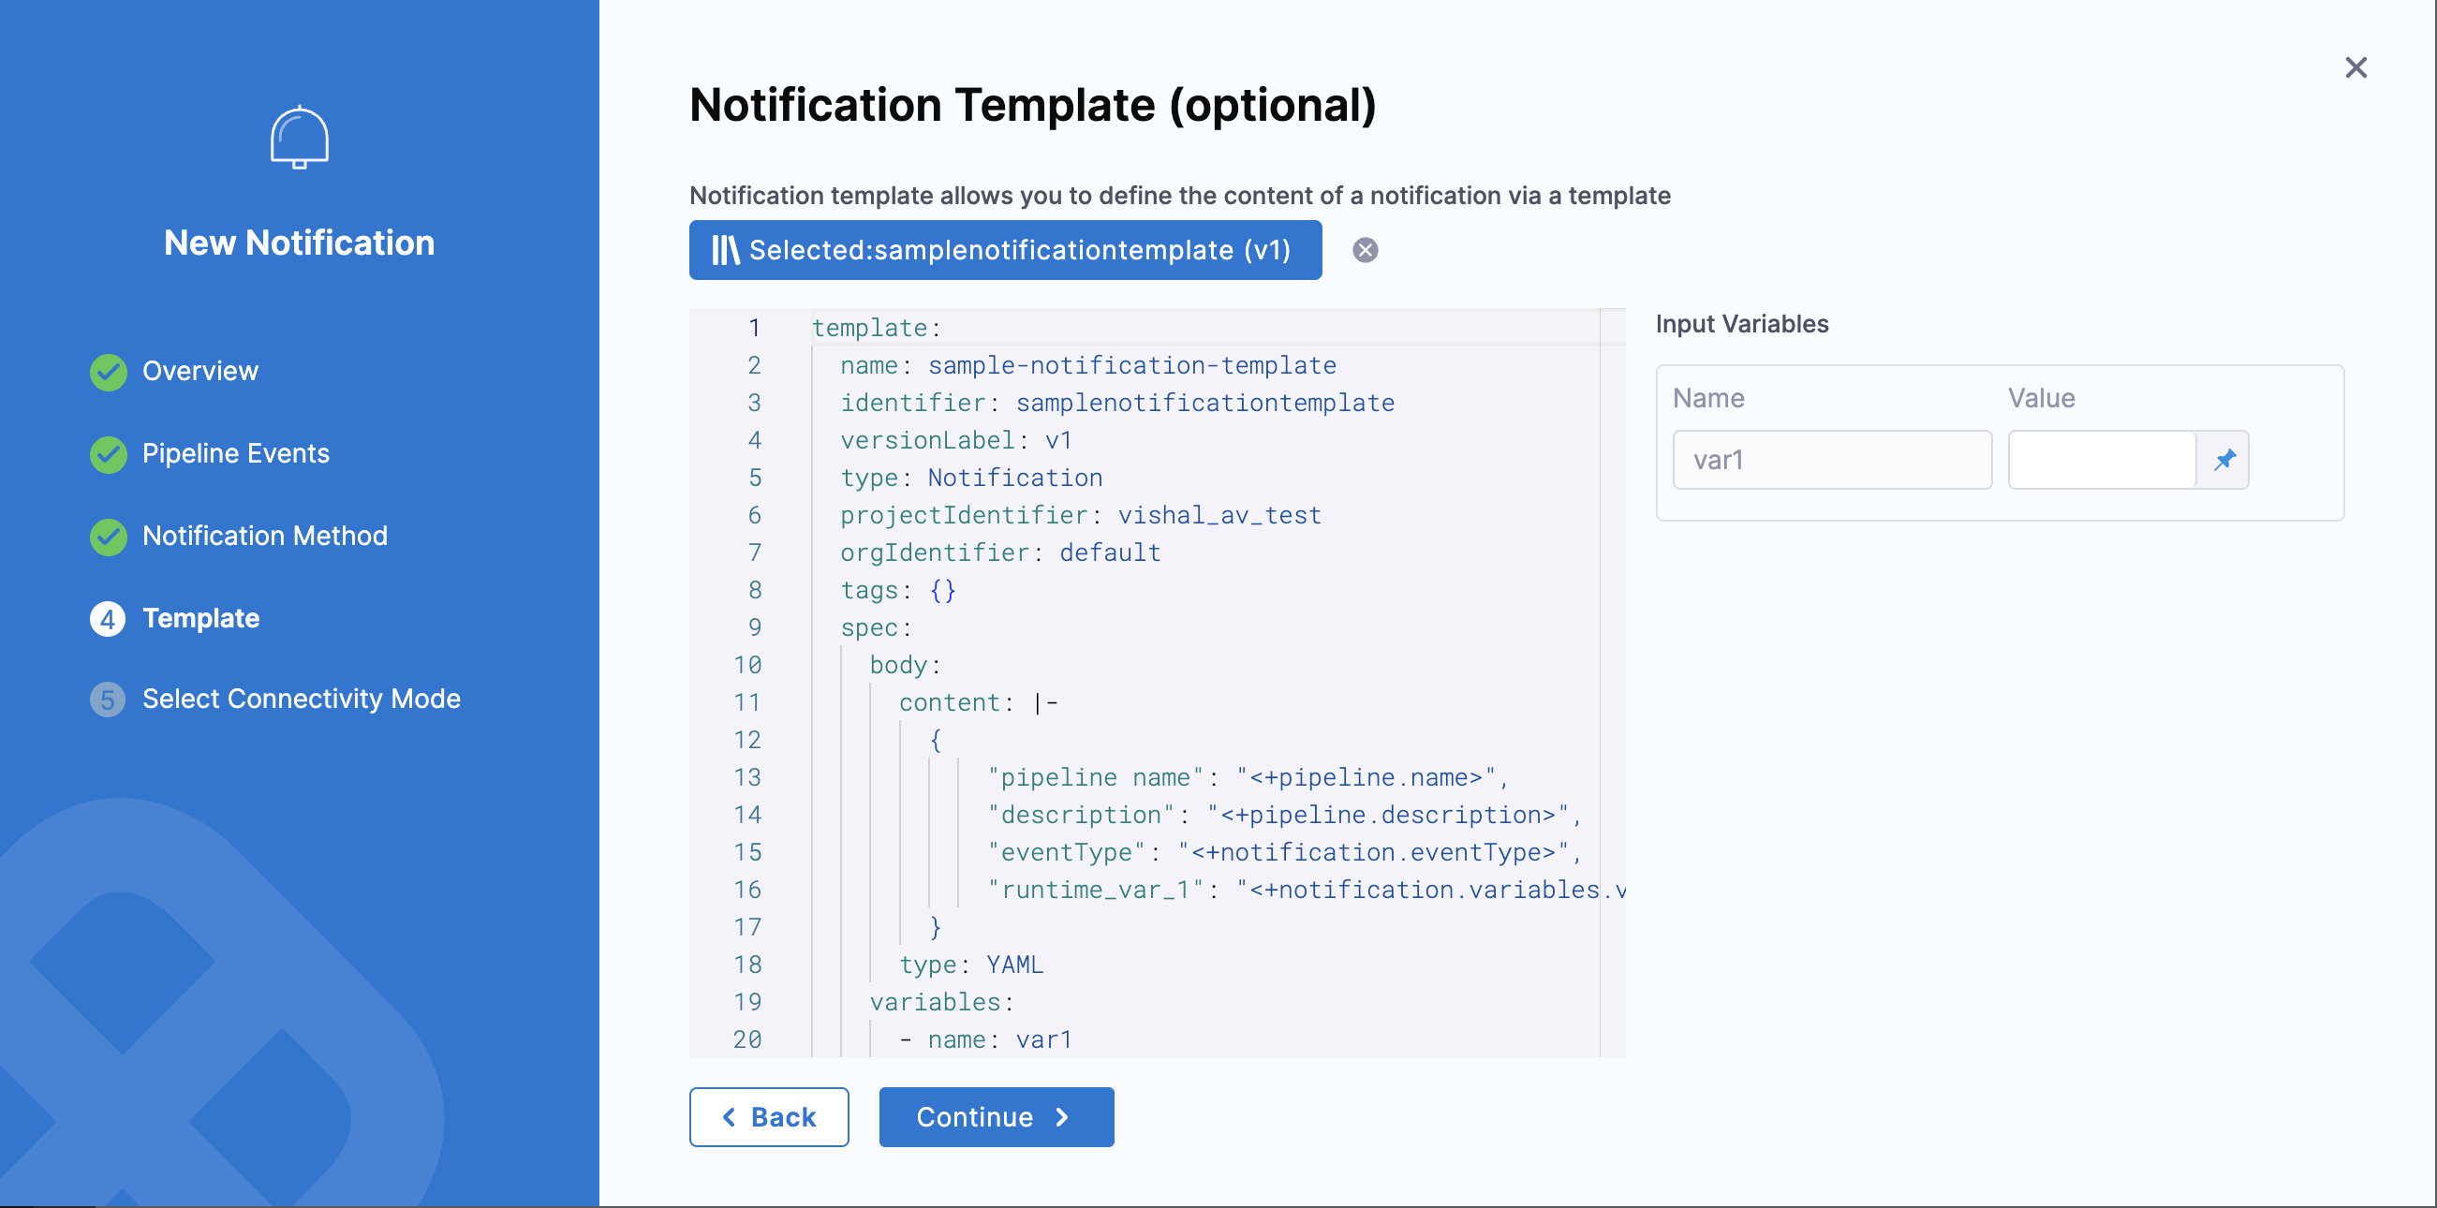The height and width of the screenshot is (1208, 2437).
Task: Open the Notification Method step
Action: click(265, 537)
